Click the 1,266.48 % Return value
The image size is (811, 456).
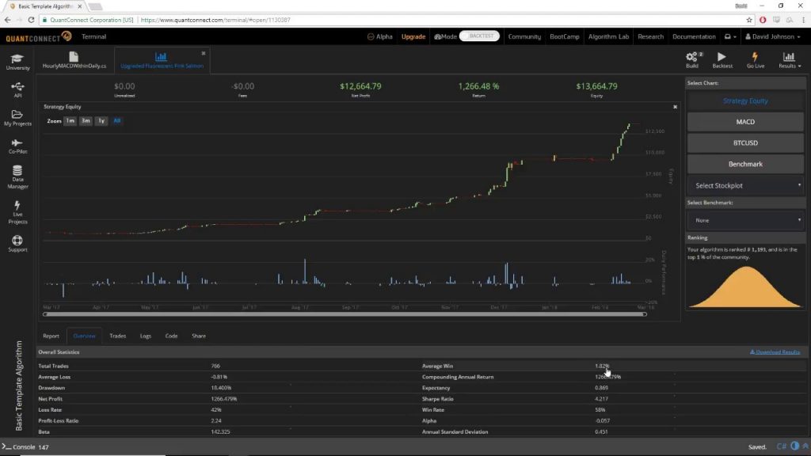(x=478, y=86)
